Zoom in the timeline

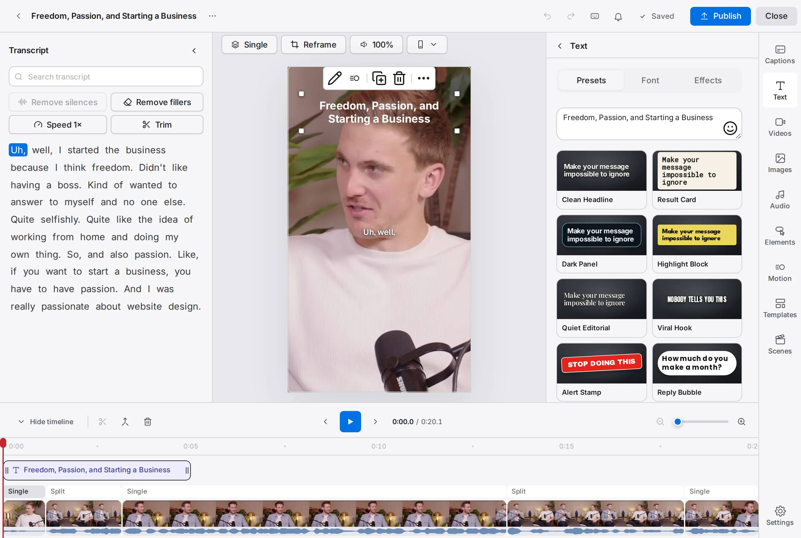point(741,421)
